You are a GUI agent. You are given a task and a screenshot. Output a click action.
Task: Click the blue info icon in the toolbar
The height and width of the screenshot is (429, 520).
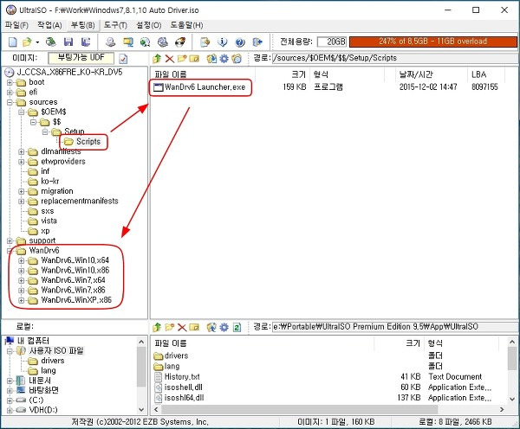(x=223, y=42)
